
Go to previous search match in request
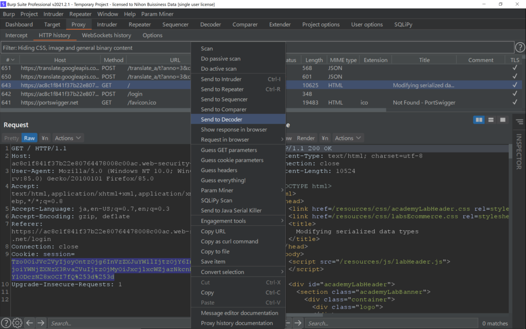(x=29, y=323)
